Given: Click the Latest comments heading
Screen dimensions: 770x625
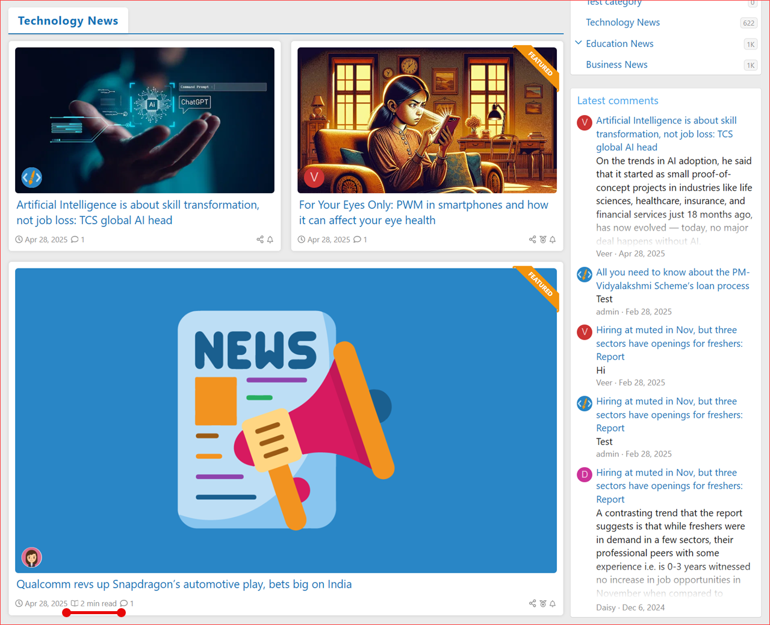Looking at the screenshot, I should click(617, 101).
